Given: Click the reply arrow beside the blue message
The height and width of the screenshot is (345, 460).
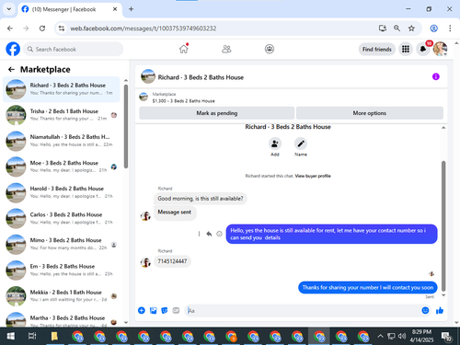Looking at the screenshot, I should (209, 234).
